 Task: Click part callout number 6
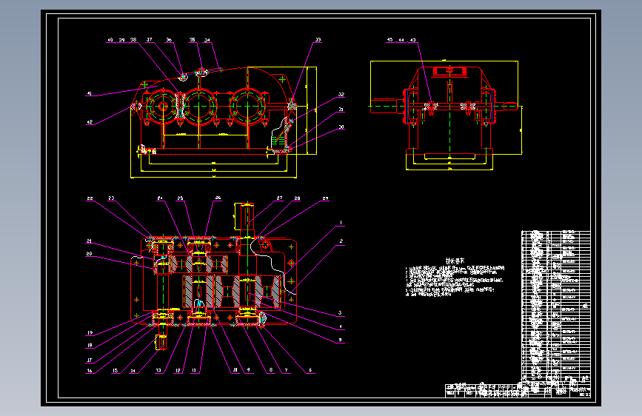coord(310,370)
